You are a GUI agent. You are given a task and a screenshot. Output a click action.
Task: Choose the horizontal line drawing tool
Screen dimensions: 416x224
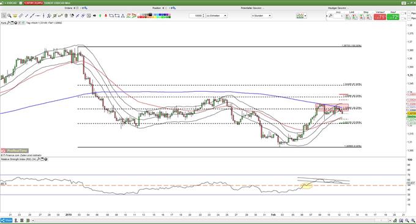click(x=38, y=16)
